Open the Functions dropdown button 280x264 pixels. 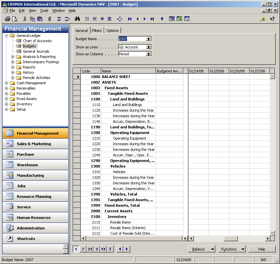click(x=232, y=249)
